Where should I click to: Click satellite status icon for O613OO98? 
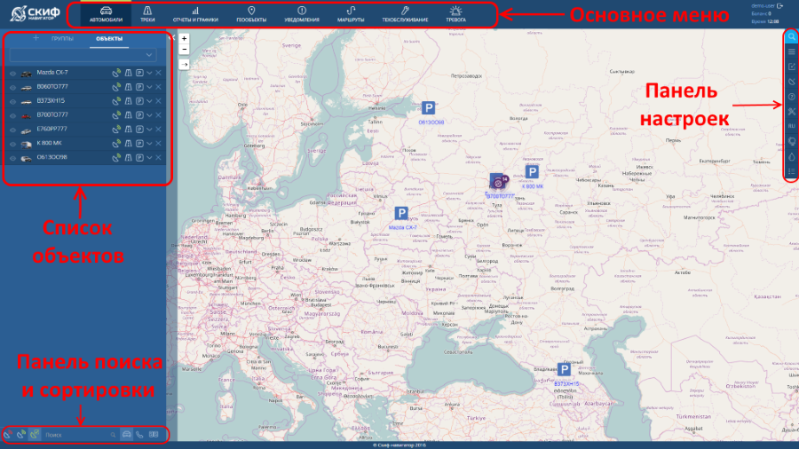[116, 158]
